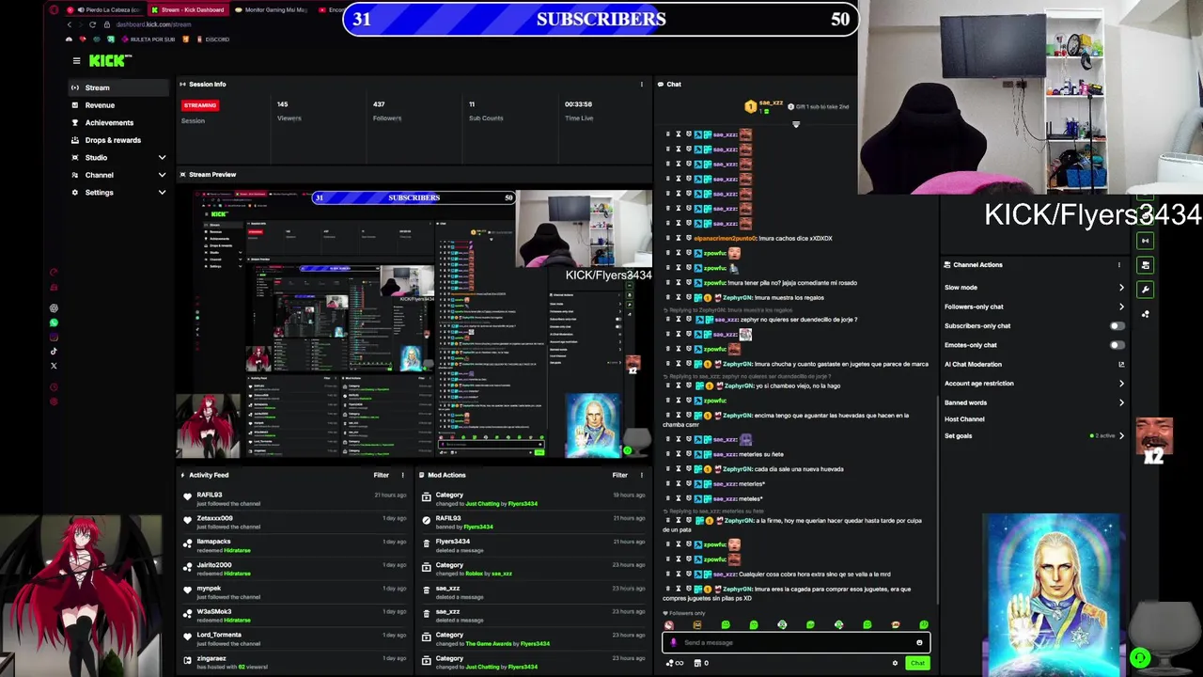Reload the page with browser refresh
The height and width of the screenshot is (677, 1203).
95,24
